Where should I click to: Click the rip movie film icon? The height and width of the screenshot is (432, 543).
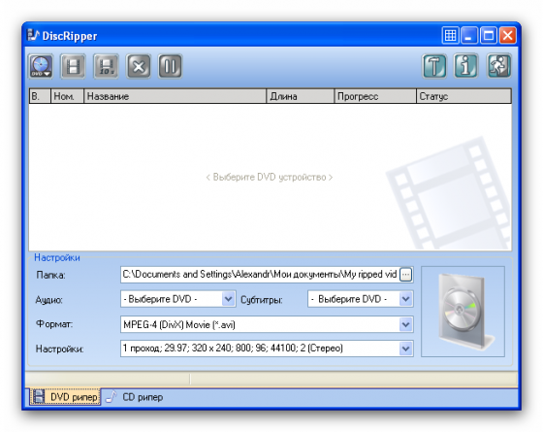(x=73, y=66)
